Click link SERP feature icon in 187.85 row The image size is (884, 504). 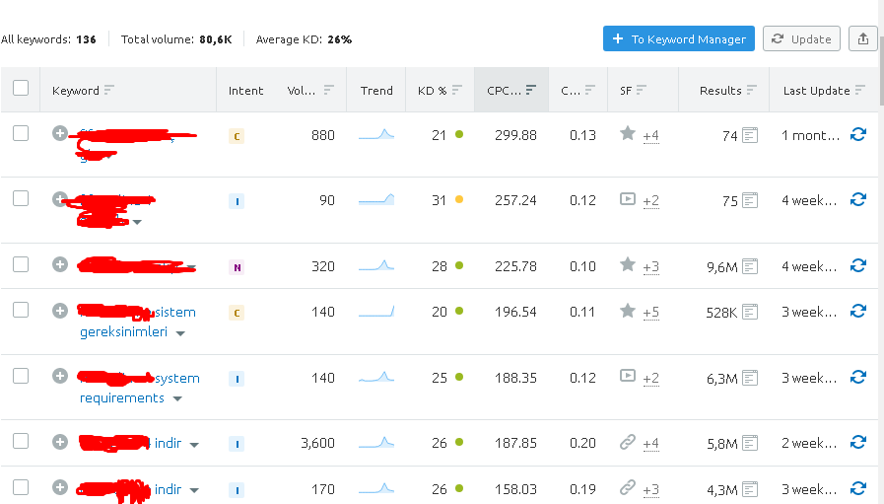628,442
